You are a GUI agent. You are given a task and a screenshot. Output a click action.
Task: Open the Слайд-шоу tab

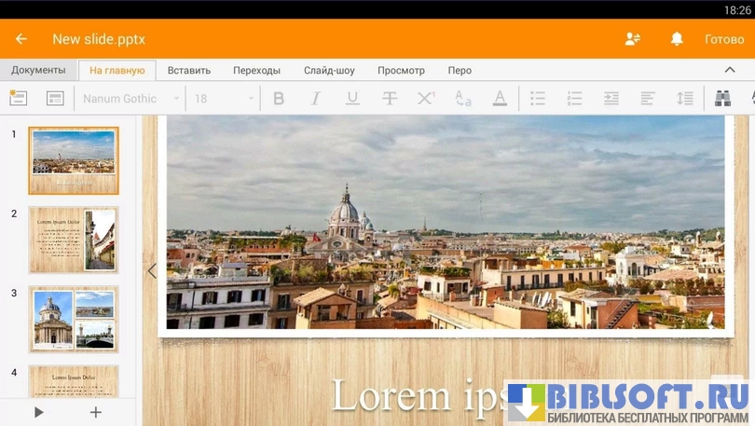[x=329, y=70]
